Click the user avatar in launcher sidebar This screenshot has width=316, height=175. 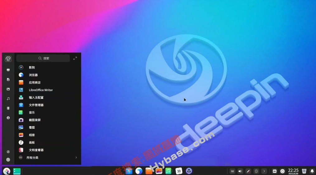point(8,58)
